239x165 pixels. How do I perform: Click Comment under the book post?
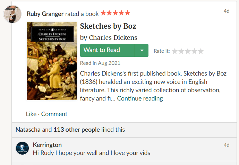tap(54, 114)
